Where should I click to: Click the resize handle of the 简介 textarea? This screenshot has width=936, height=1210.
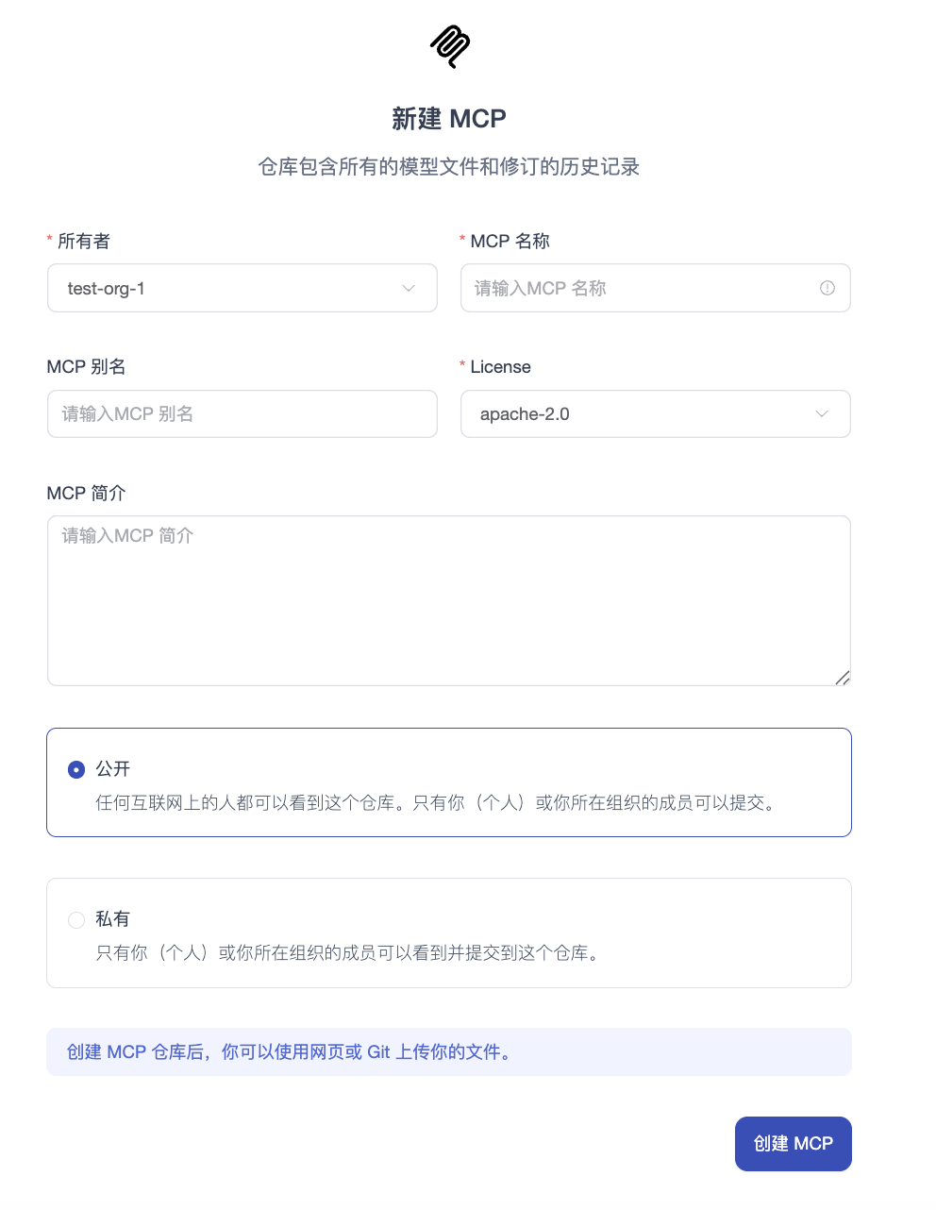(844, 679)
